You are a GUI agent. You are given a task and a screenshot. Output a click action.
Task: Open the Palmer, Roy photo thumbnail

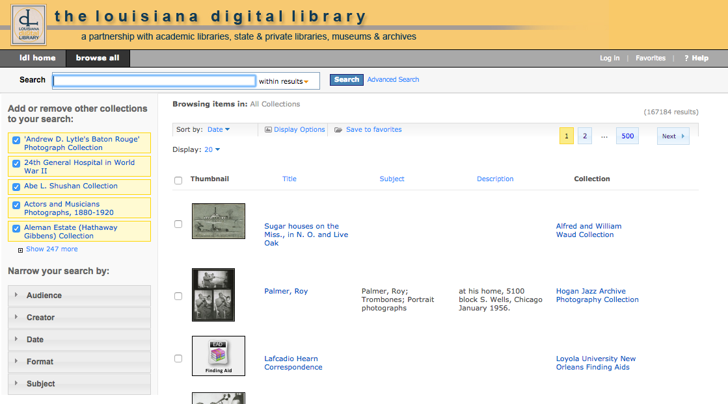213,295
